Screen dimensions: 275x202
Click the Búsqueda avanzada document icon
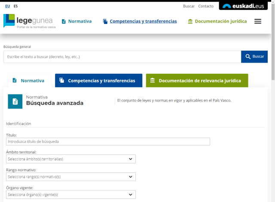[x=15, y=101]
